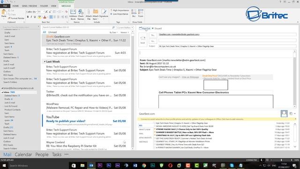300x169 pixels.
Task: Show ATTACHMENTS tab in People pane
Action: tap(145, 138)
